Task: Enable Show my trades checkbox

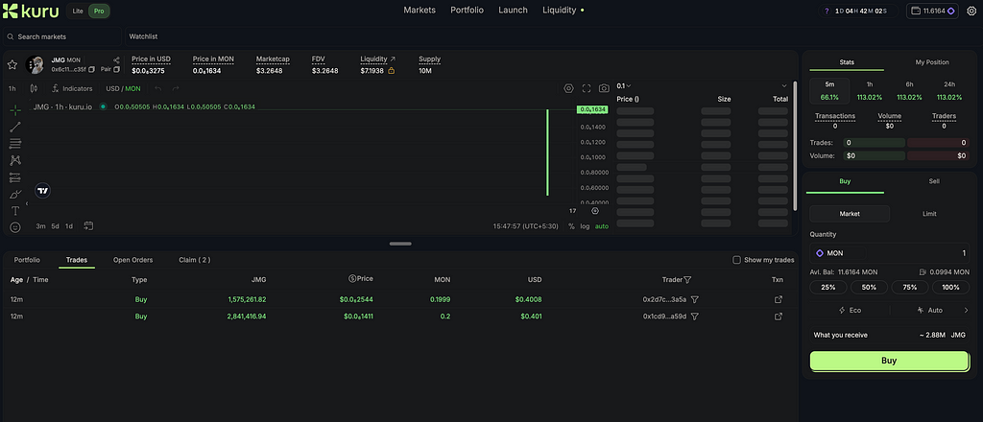Action: (x=736, y=260)
